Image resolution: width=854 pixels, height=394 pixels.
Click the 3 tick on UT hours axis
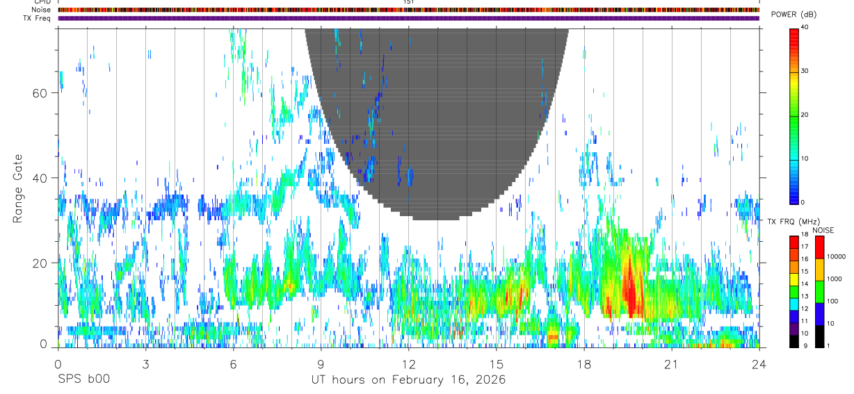tap(145, 363)
